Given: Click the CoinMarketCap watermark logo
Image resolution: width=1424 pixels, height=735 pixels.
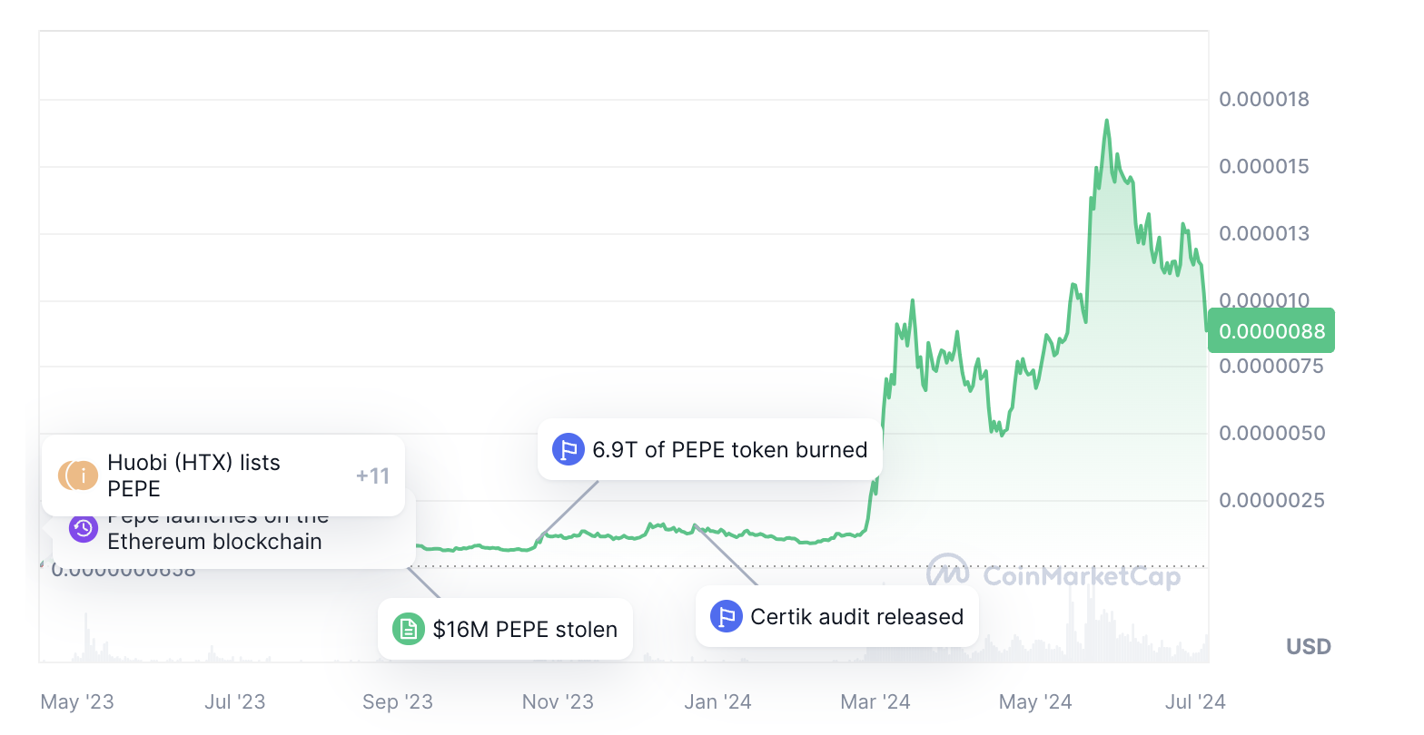Looking at the screenshot, I should 1053,574.
